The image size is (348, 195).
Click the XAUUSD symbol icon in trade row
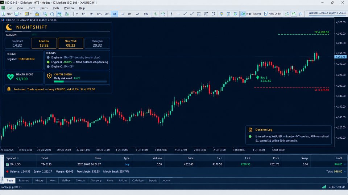pyautogui.click(x=8, y=164)
